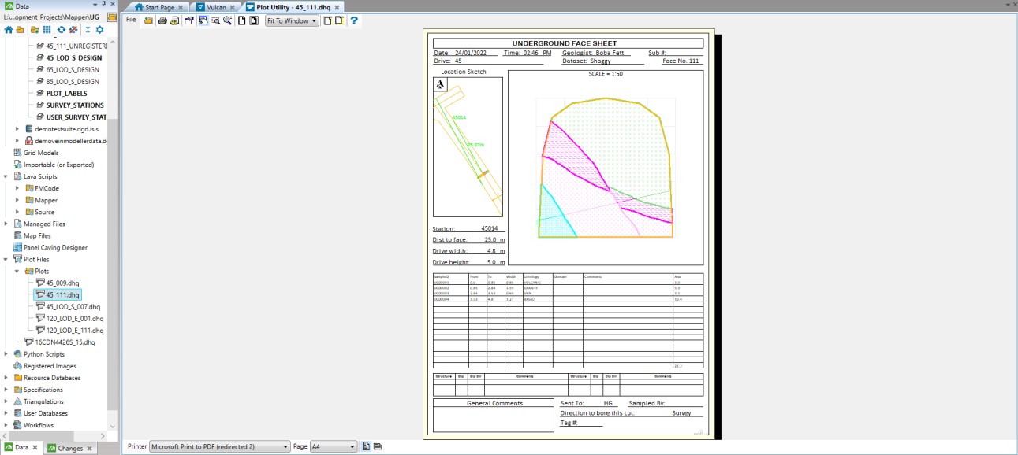This screenshot has height=455, width=1018.
Task: Click the home icon in Data explorer
Action: [9, 30]
